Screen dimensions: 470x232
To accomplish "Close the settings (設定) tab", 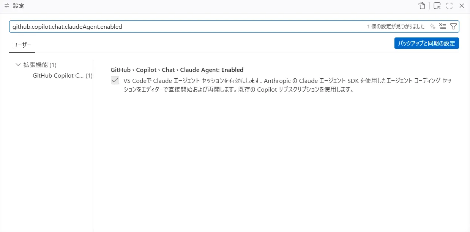I will (462, 6).
